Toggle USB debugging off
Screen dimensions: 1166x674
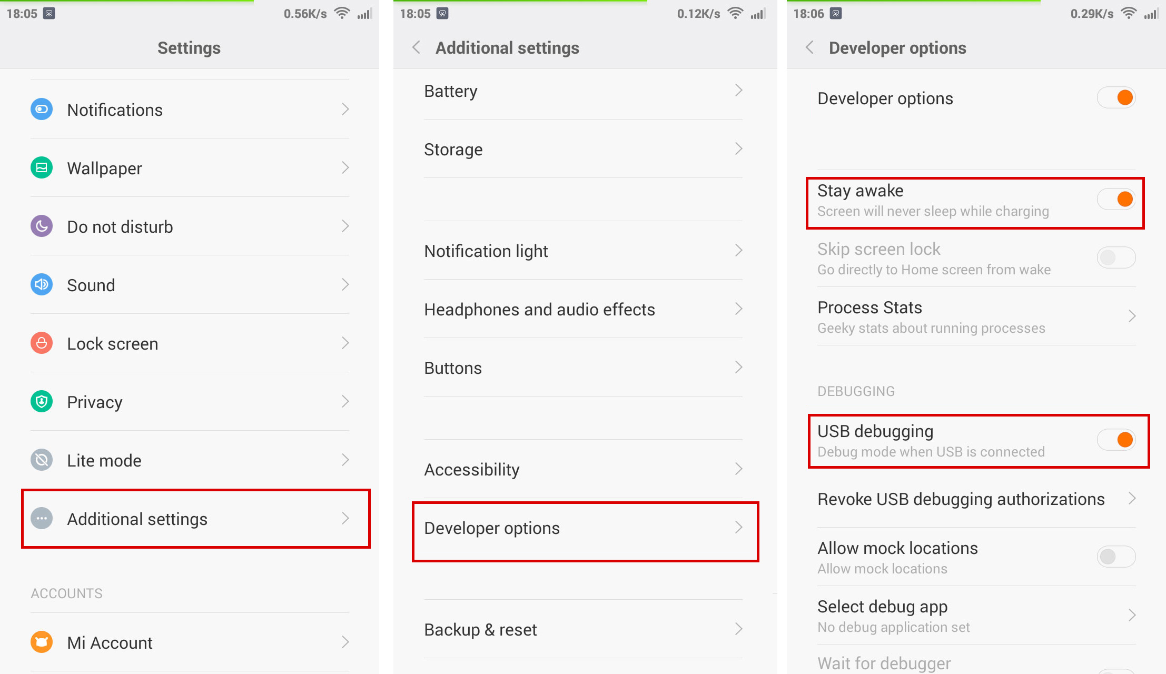click(1123, 440)
